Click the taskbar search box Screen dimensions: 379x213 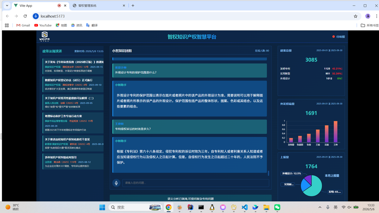coord(135,207)
